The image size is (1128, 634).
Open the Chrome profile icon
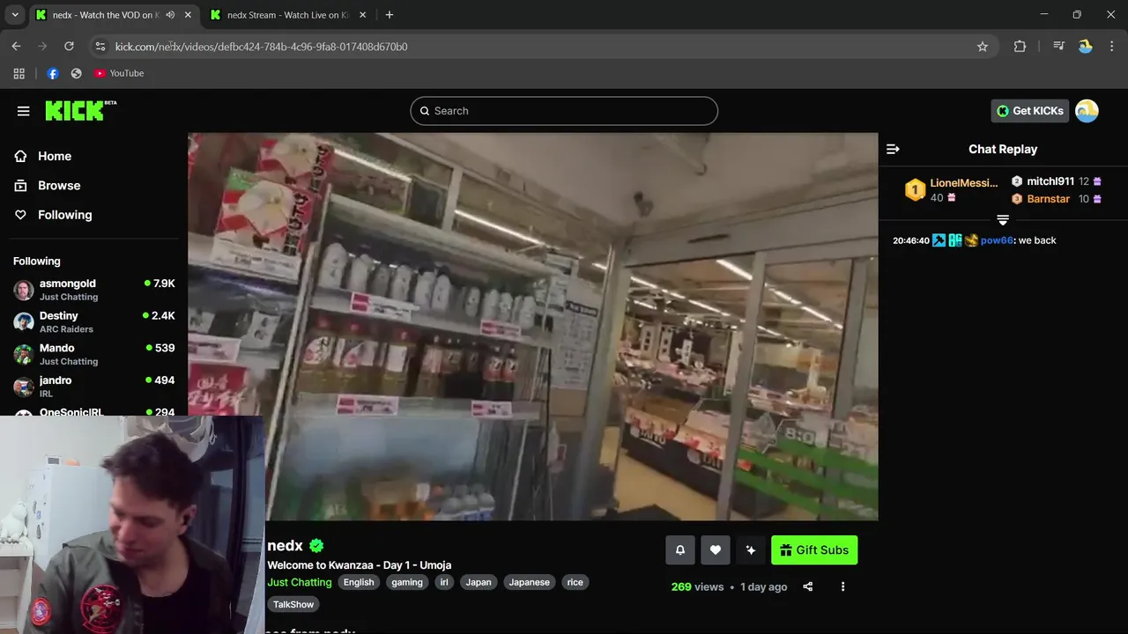click(x=1086, y=47)
